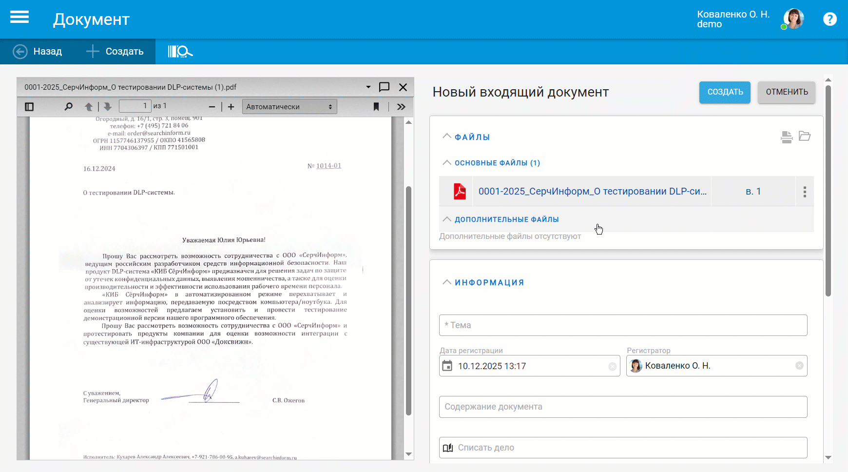
Task: Open the Автоматически zoom dropdown
Action: coord(289,107)
